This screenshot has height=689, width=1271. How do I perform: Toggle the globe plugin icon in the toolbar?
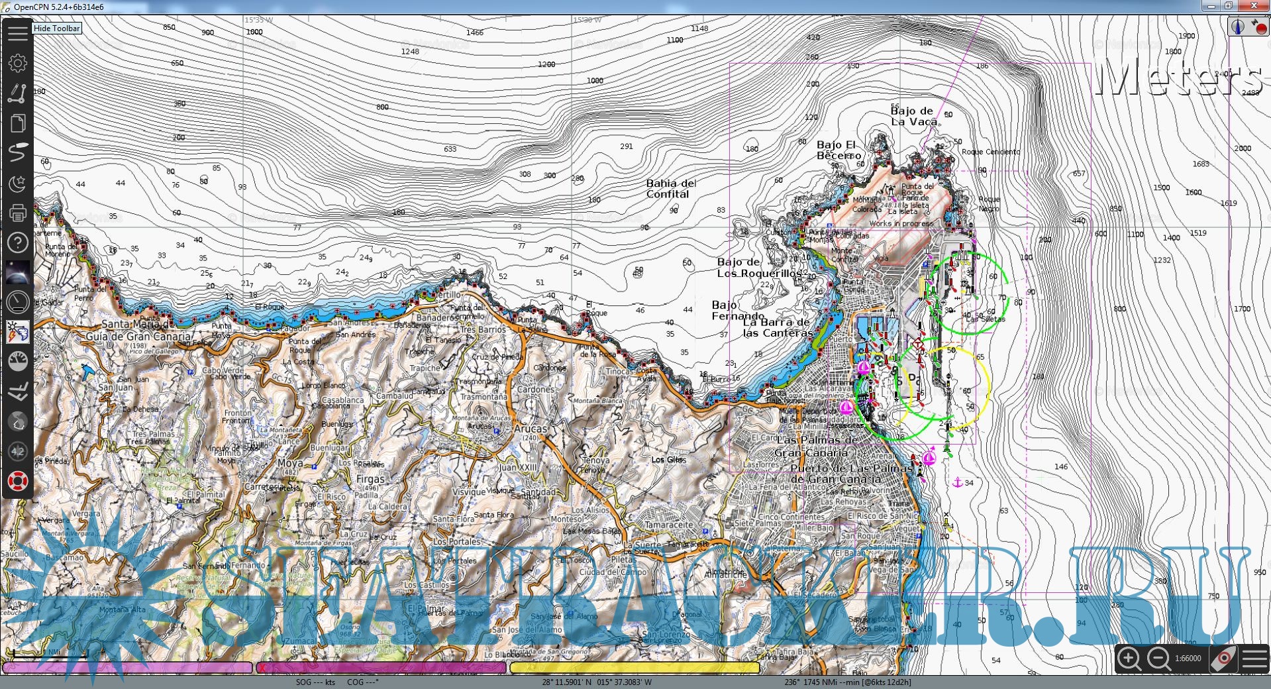point(18,421)
